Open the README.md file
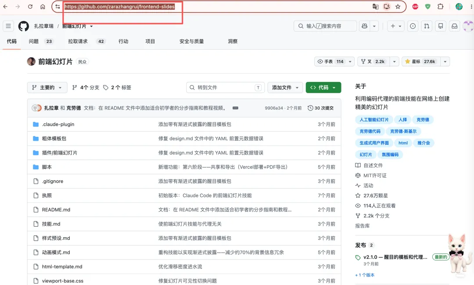 click(56, 210)
